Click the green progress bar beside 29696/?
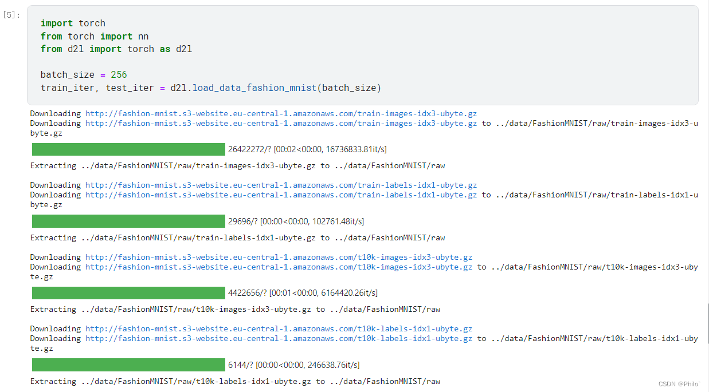 [x=128, y=221]
